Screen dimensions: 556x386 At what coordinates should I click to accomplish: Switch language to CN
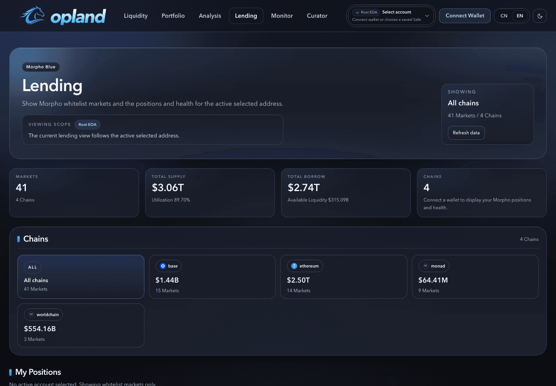pos(504,16)
